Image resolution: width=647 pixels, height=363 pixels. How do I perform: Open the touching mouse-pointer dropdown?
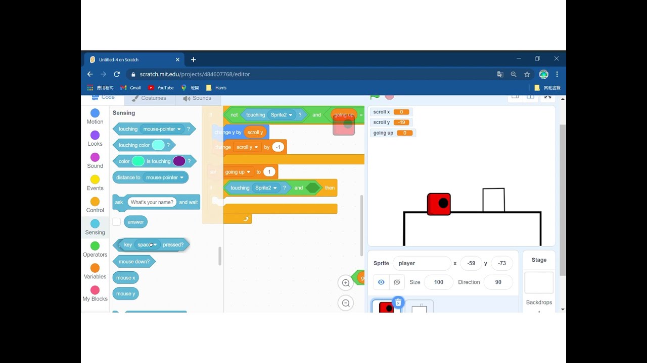162,129
